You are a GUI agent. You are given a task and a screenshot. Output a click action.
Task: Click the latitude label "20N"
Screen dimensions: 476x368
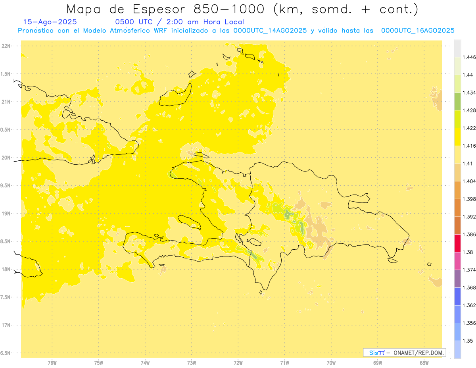coord(6,158)
